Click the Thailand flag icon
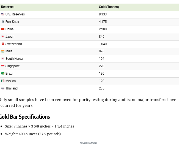The image size is (188, 144). 3,88
